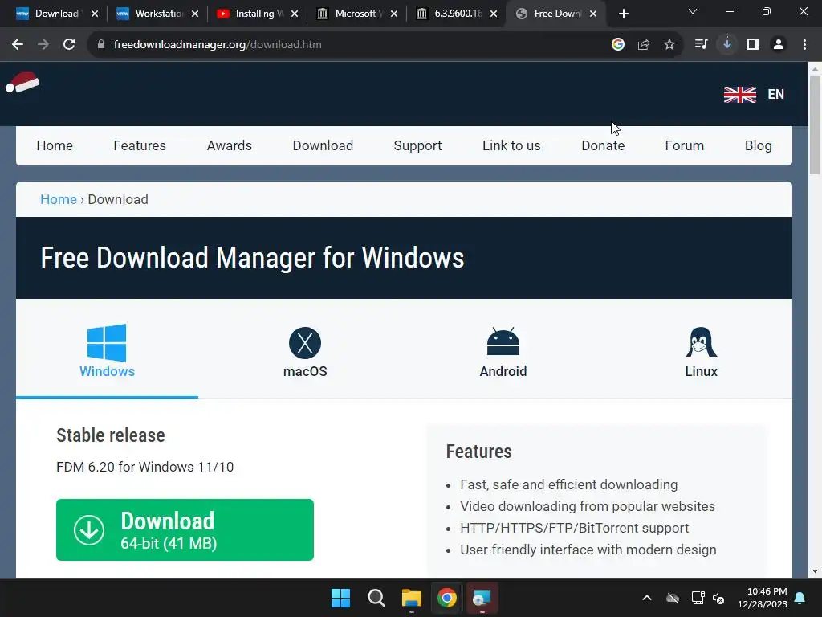Select the Linux penguin icon
822x617 pixels.
[x=701, y=342]
